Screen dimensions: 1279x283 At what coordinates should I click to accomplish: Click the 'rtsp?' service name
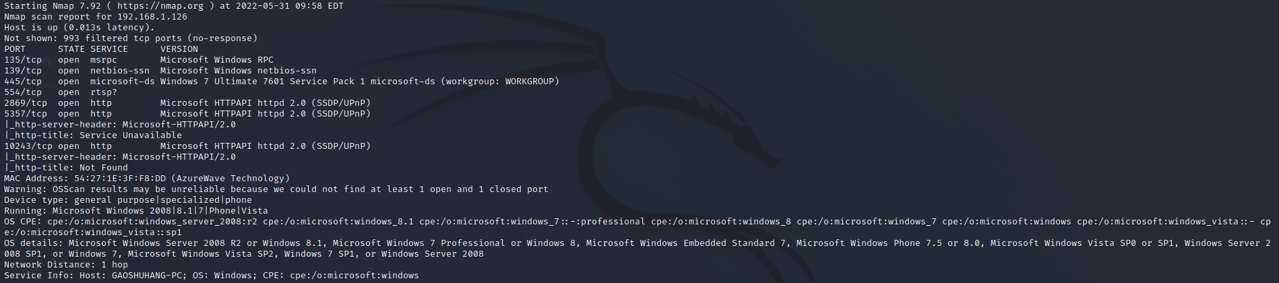104,92
